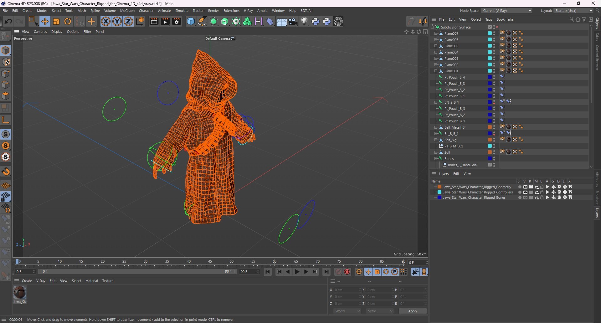Add a Light object
The image size is (601, 323).
coord(304,21)
